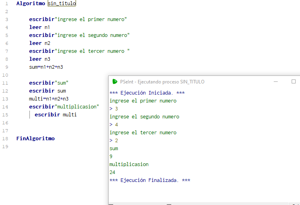Click the 'Ejecución Iniciada' output line

pyautogui.click(x=147, y=93)
